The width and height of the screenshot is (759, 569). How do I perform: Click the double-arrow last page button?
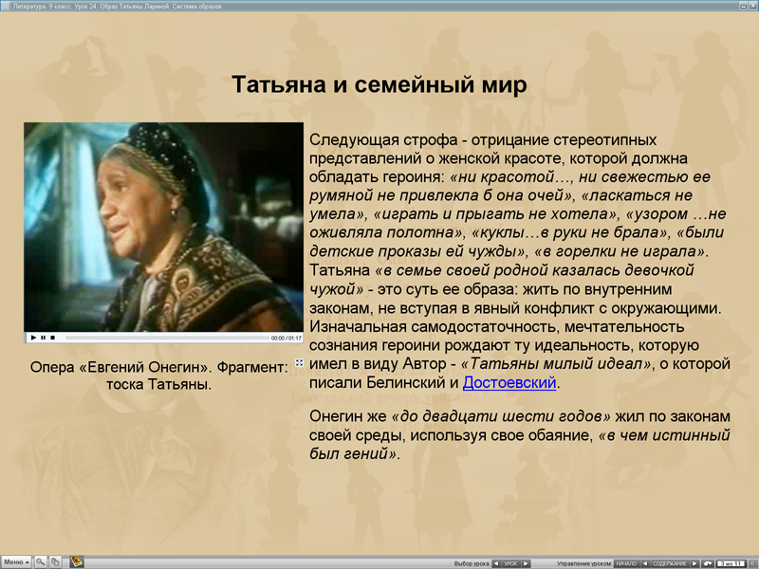point(754,560)
